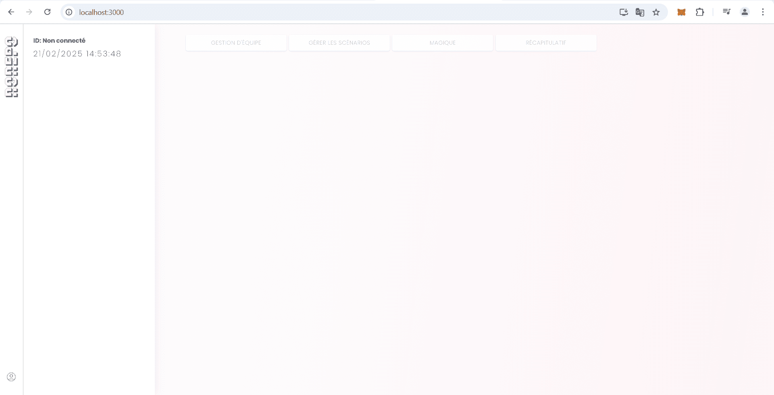The height and width of the screenshot is (395, 774).
Task: Open the browser Extensions puzzle menu
Action: (x=700, y=12)
